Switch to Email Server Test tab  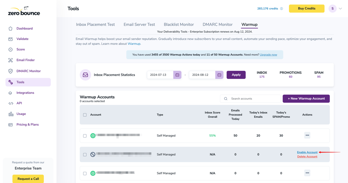139,25
